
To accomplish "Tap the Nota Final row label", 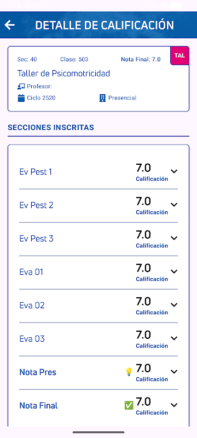I will pyautogui.click(x=38, y=406).
